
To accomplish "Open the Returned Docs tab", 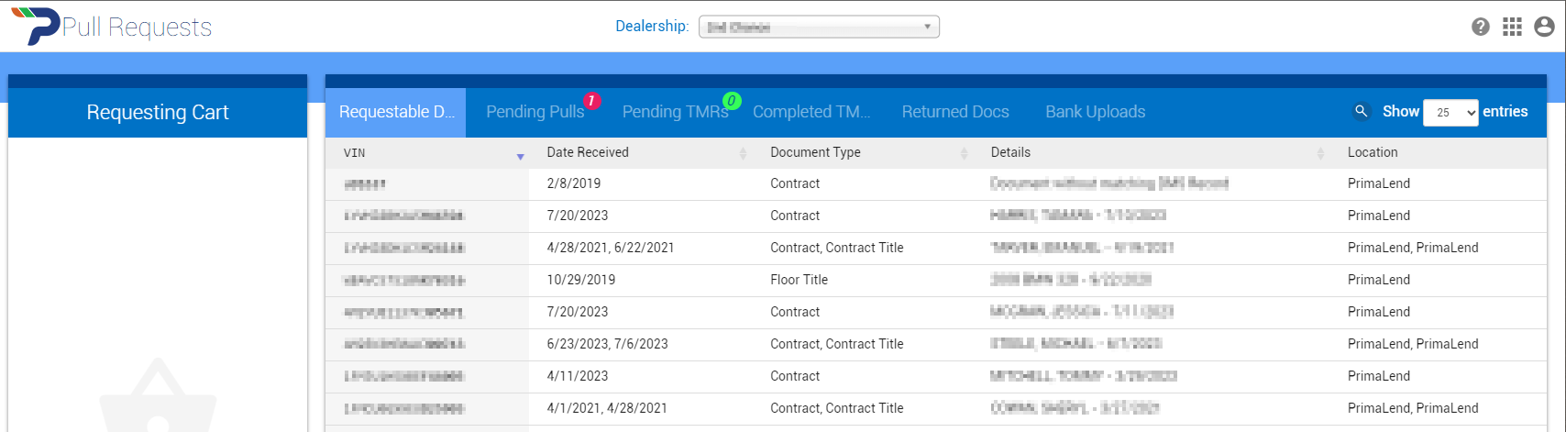I will (x=954, y=112).
